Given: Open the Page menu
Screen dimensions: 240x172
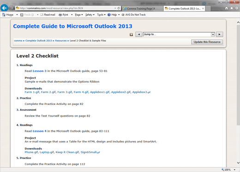Looking at the screenshot, I should click(79, 15).
